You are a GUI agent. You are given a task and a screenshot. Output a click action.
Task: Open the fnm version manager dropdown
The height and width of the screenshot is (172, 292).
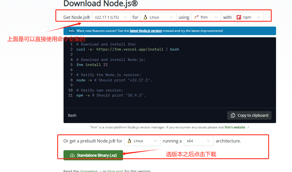[x=206, y=17]
